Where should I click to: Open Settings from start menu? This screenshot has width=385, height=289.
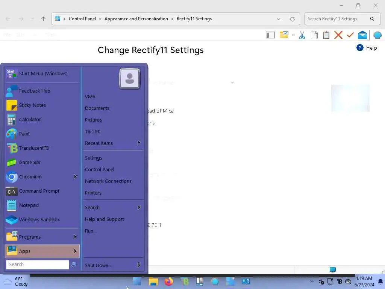(114, 158)
